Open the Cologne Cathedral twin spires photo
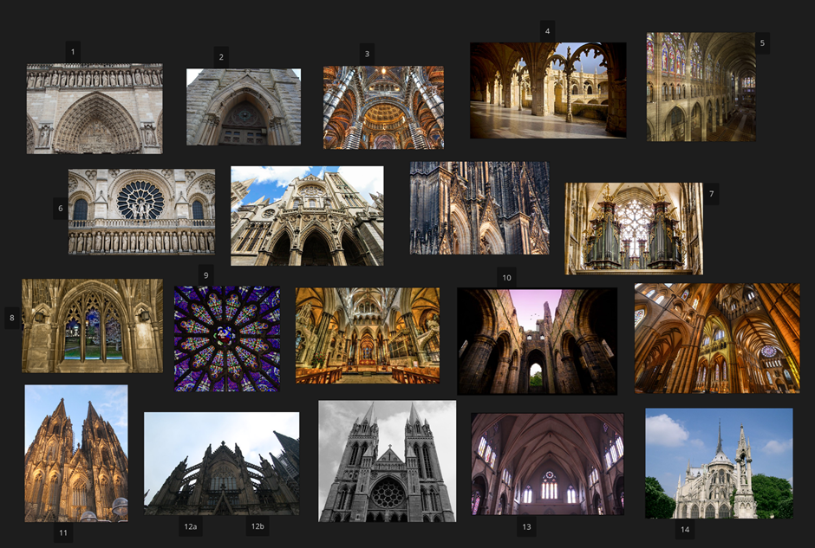 (x=76, y=453)
